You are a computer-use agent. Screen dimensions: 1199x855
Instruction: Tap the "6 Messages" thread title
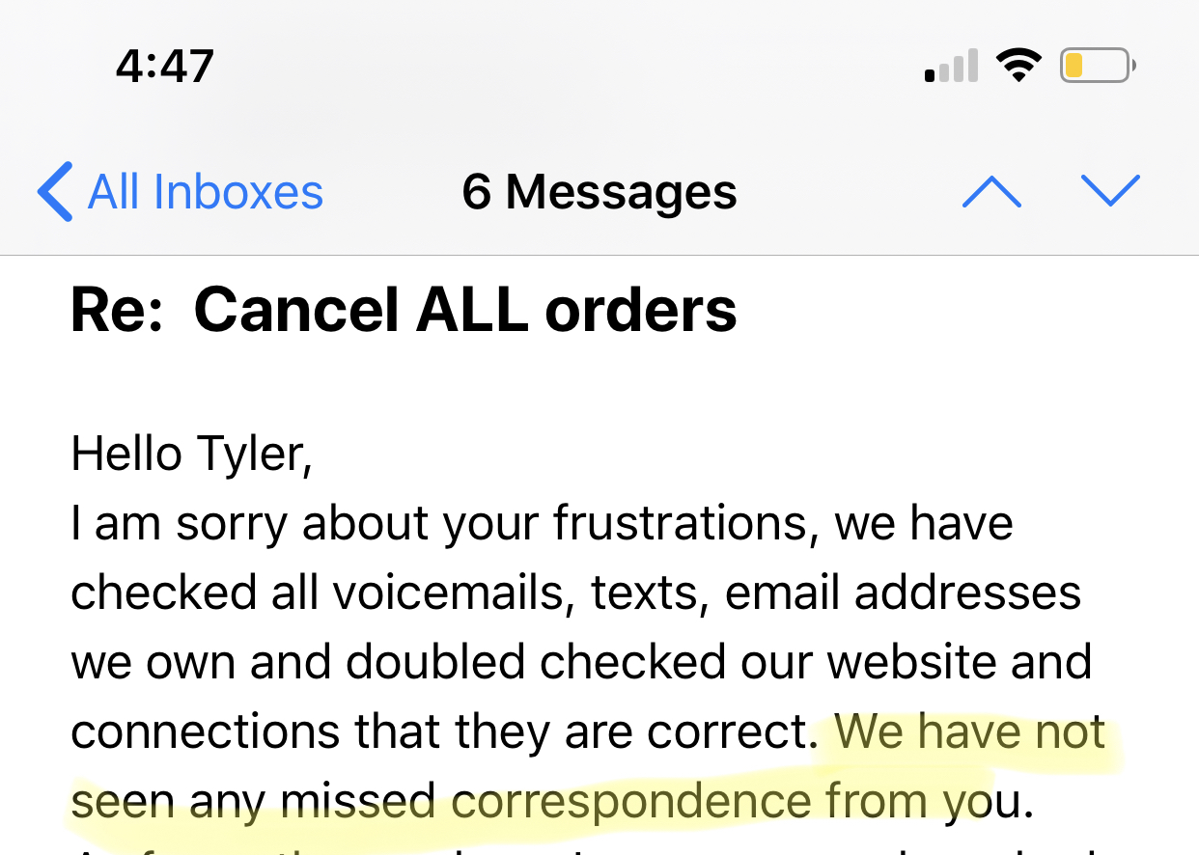pos(599,192)
